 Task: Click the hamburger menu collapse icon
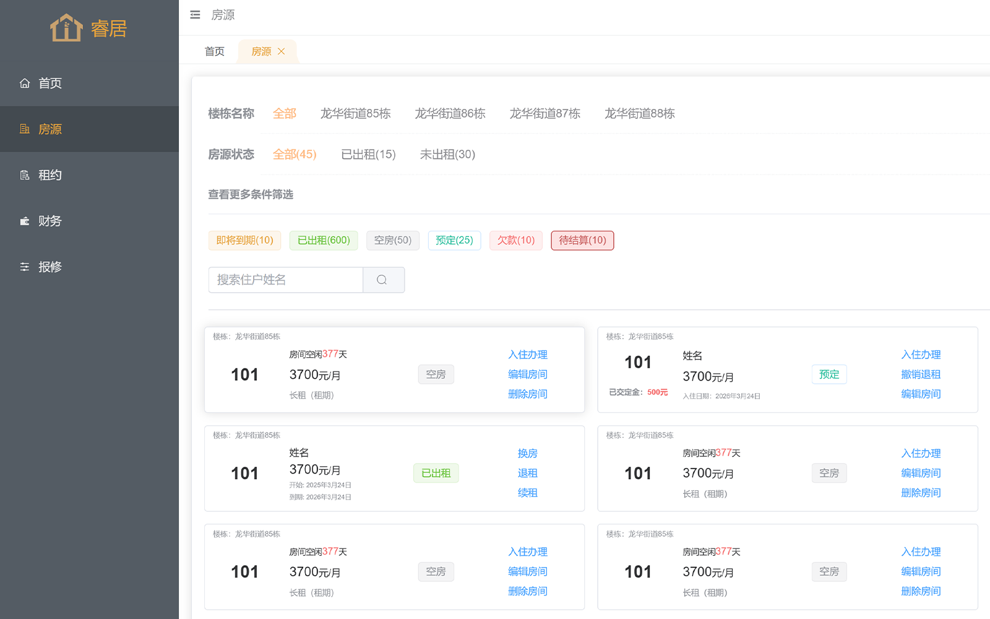195,15
